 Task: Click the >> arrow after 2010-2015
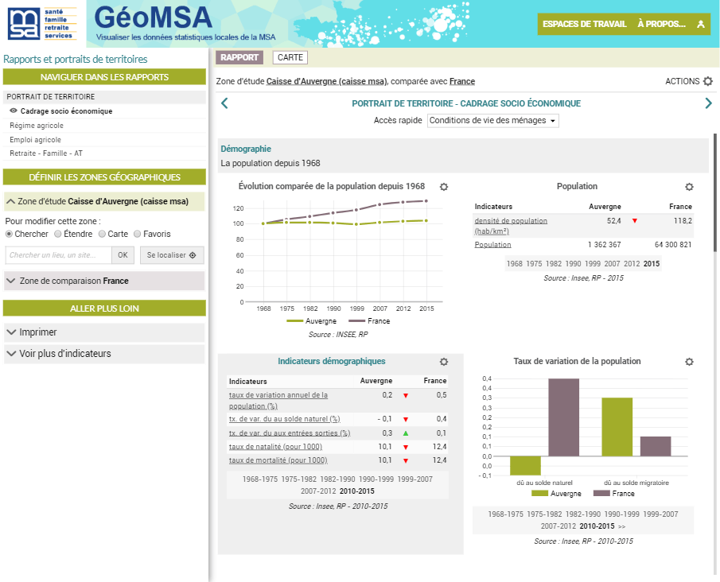(621, 527)
